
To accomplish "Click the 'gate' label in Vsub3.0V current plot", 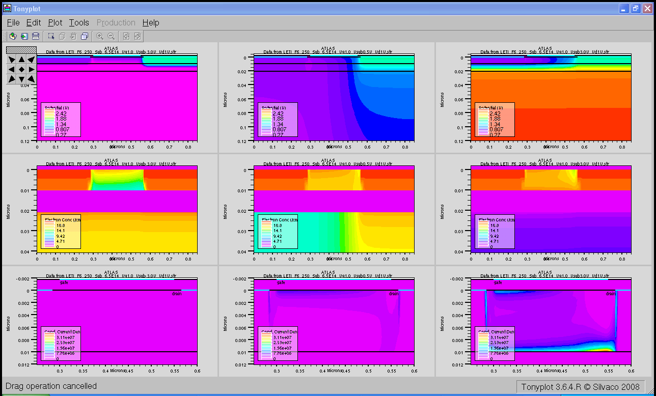I will [x=498, y=282].
